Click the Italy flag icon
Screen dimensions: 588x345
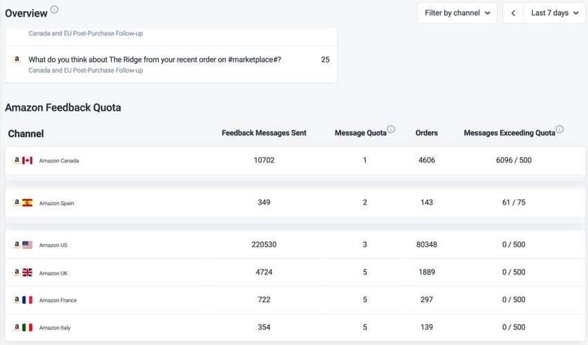click(28, 327)
